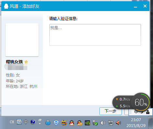Screen dimensions: 153x129
Task: Click the orange cat-face tray icon
Action: tap(64, 123)
